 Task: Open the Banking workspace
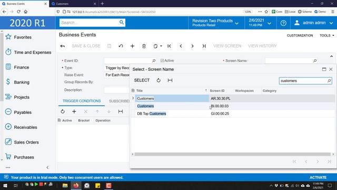pyautogui.click(x=17, y=82)
